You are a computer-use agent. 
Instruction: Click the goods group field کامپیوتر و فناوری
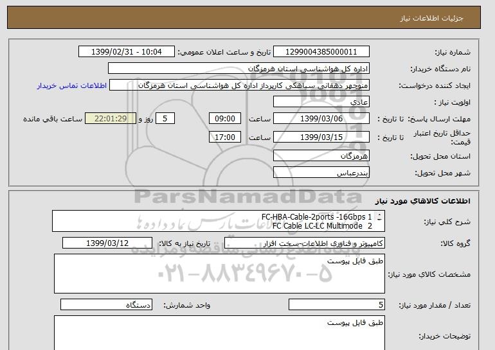coord(305,243)
